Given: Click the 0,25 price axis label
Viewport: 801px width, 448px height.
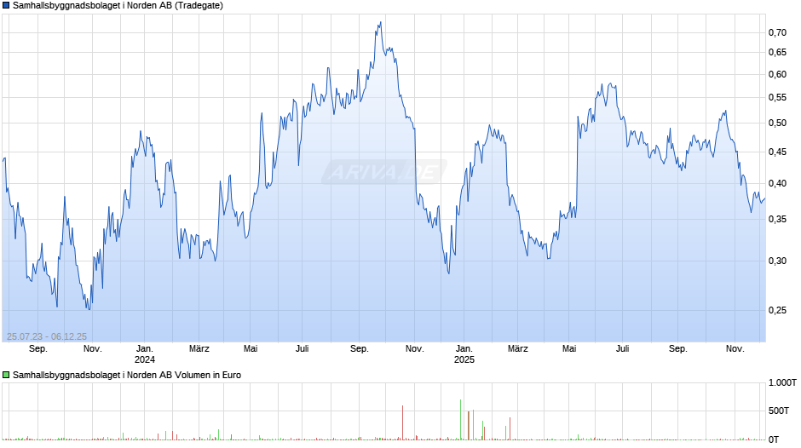Looking at the screenshot, I should click(777, 311).
